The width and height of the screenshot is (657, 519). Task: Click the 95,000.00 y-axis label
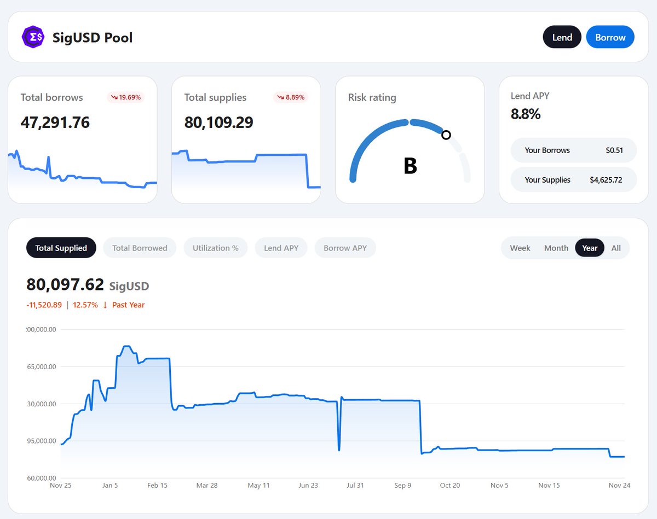[42, 441]
